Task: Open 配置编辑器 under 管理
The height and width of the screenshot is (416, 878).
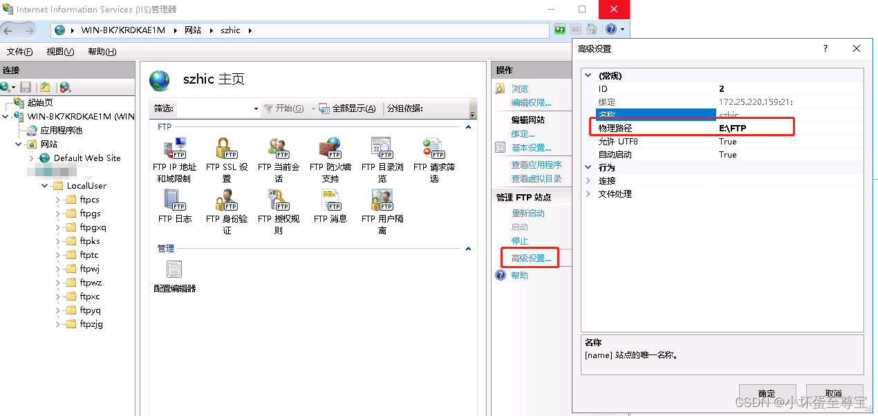Action: [174, 276]
